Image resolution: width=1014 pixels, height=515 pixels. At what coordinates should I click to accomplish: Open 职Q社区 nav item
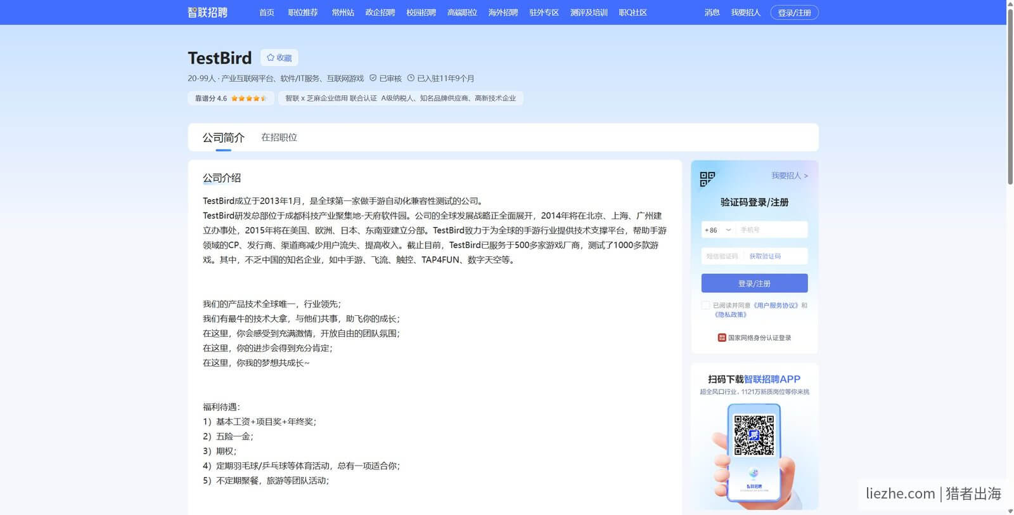(x=632, y=12)
